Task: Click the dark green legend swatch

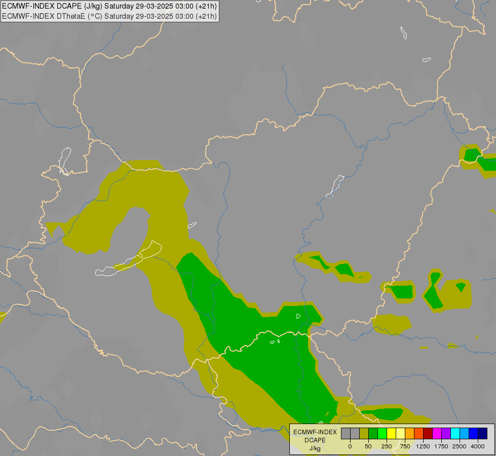Action: (x=373, y=433)
